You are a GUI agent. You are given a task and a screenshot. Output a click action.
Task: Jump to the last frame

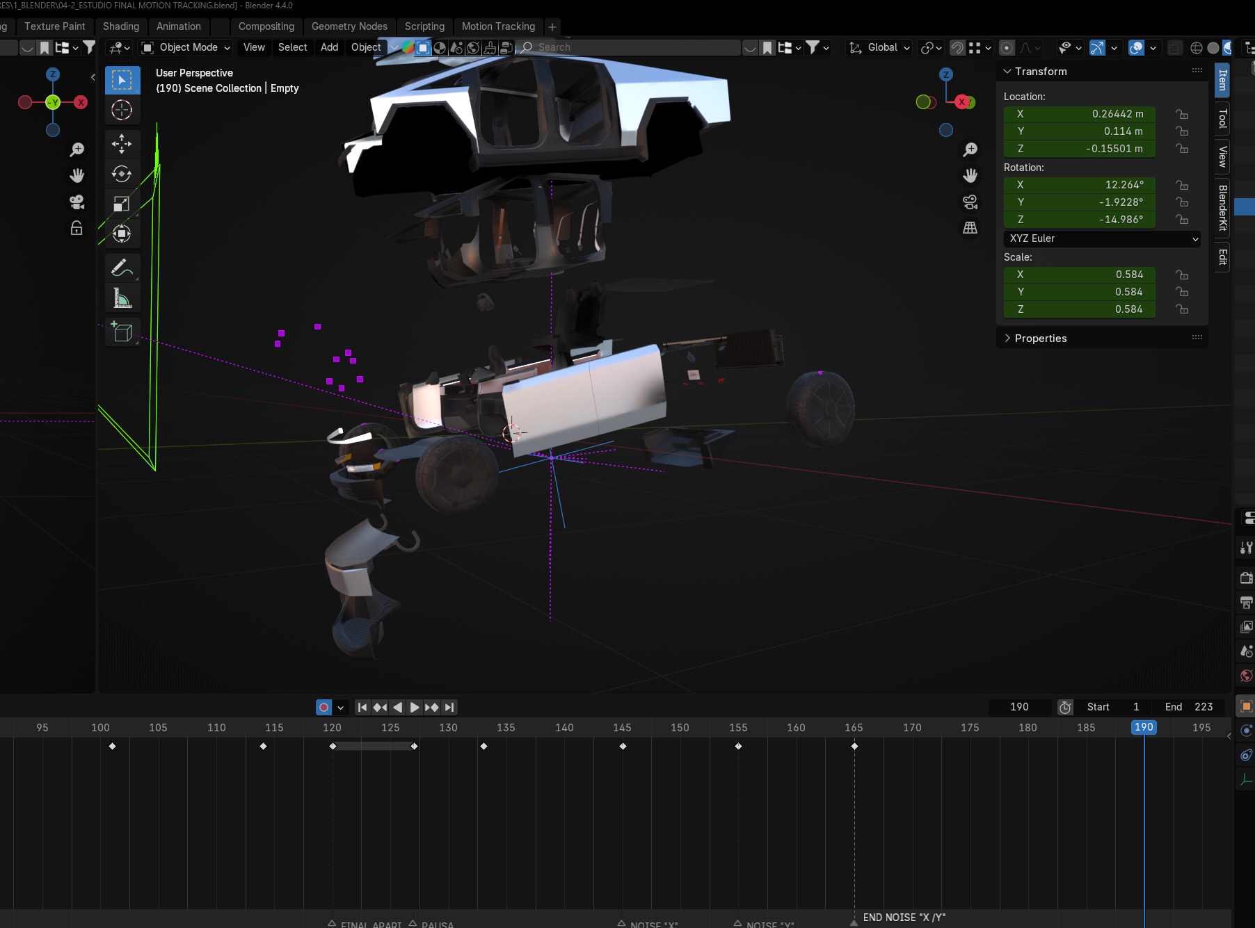coord(449,707)
